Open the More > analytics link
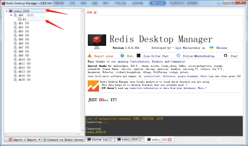The image size is (248, 146). coord(202,88)
